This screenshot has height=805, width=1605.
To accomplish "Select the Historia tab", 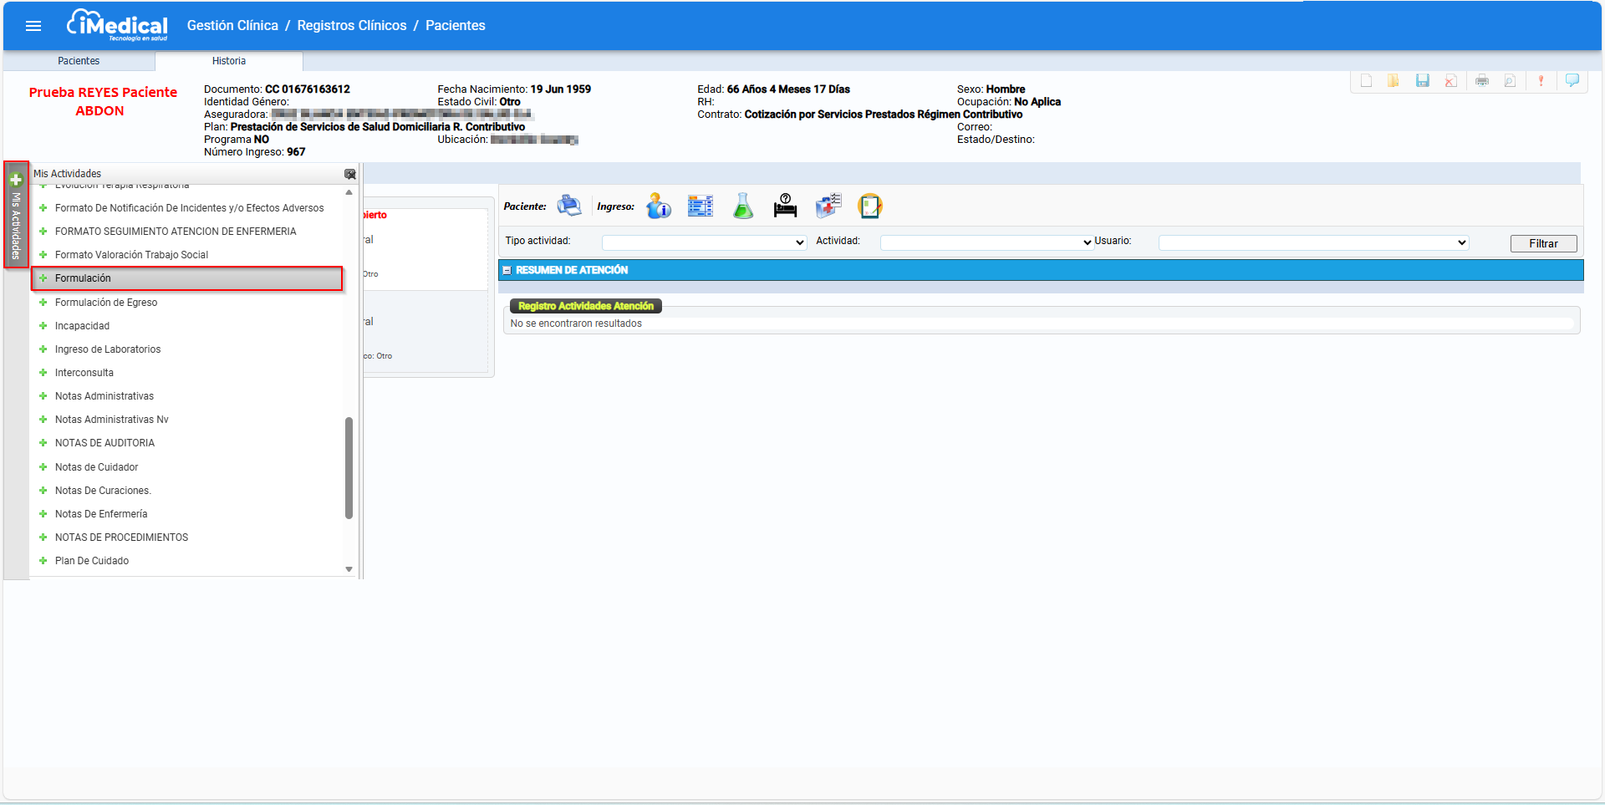I will point(228,61).
